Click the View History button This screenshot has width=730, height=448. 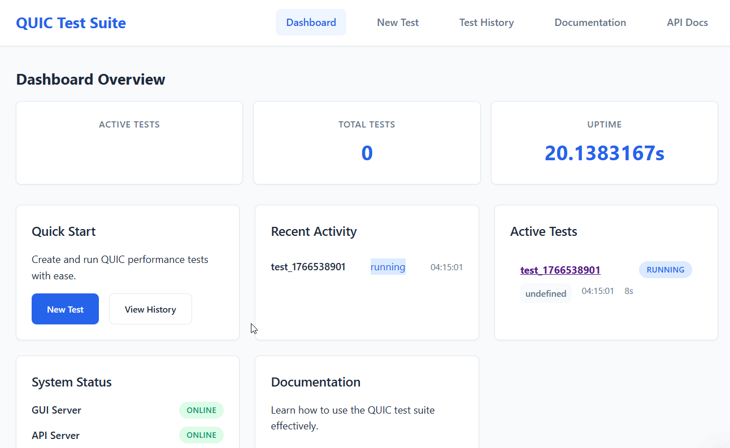[x=150, y=309]
